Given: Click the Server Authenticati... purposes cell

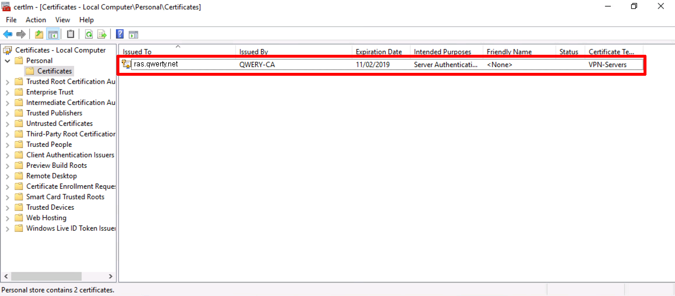Looking at the screenshot, I should point(446,65).
